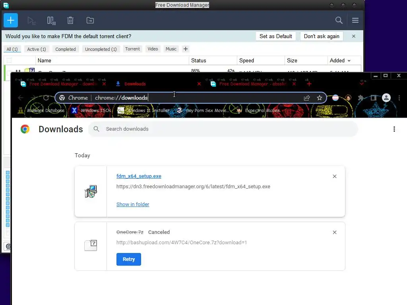Open Chrome profile avatar

[386, 98]
